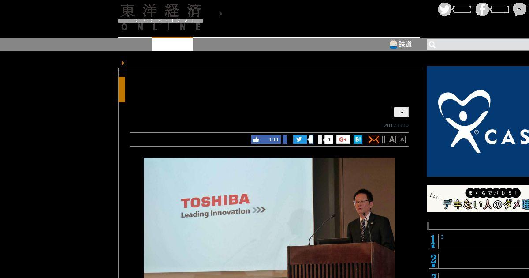The height and width of the screenshot is (278, 529).
Task: Click the small arrow beside the logo
Action: tap(220, 14)
